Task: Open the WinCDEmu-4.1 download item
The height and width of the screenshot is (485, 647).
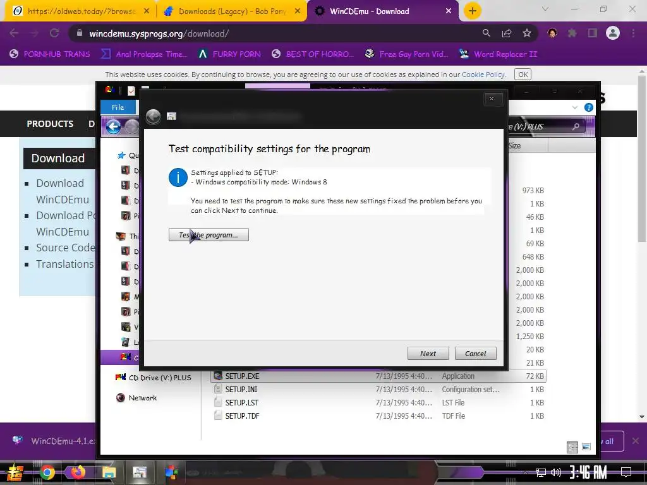Action: coord(54,441)
